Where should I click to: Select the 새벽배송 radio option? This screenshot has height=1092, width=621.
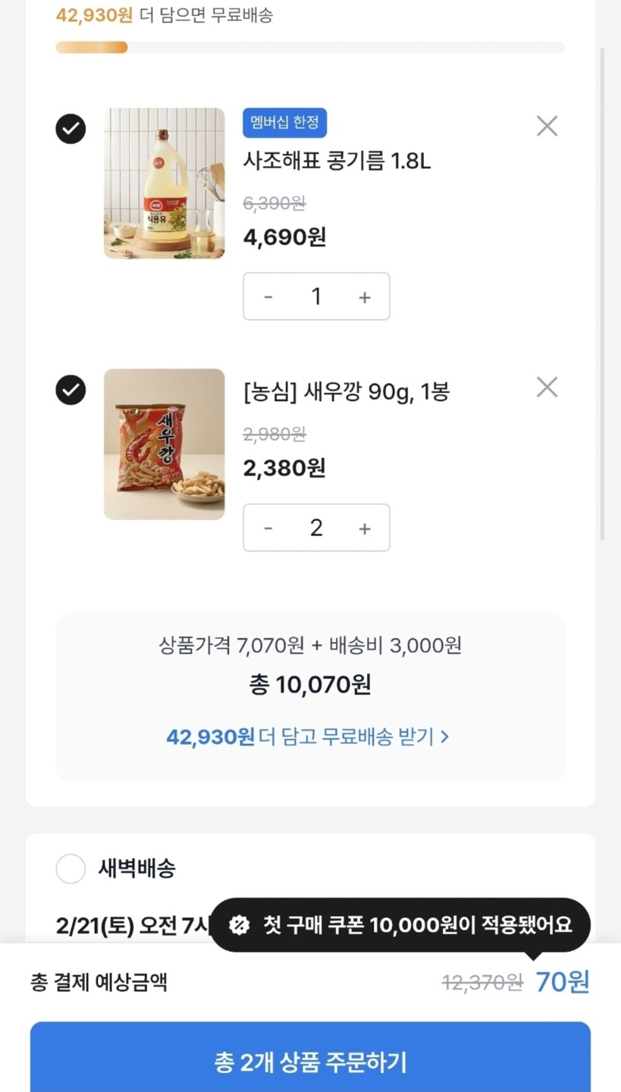coord(71,868)
